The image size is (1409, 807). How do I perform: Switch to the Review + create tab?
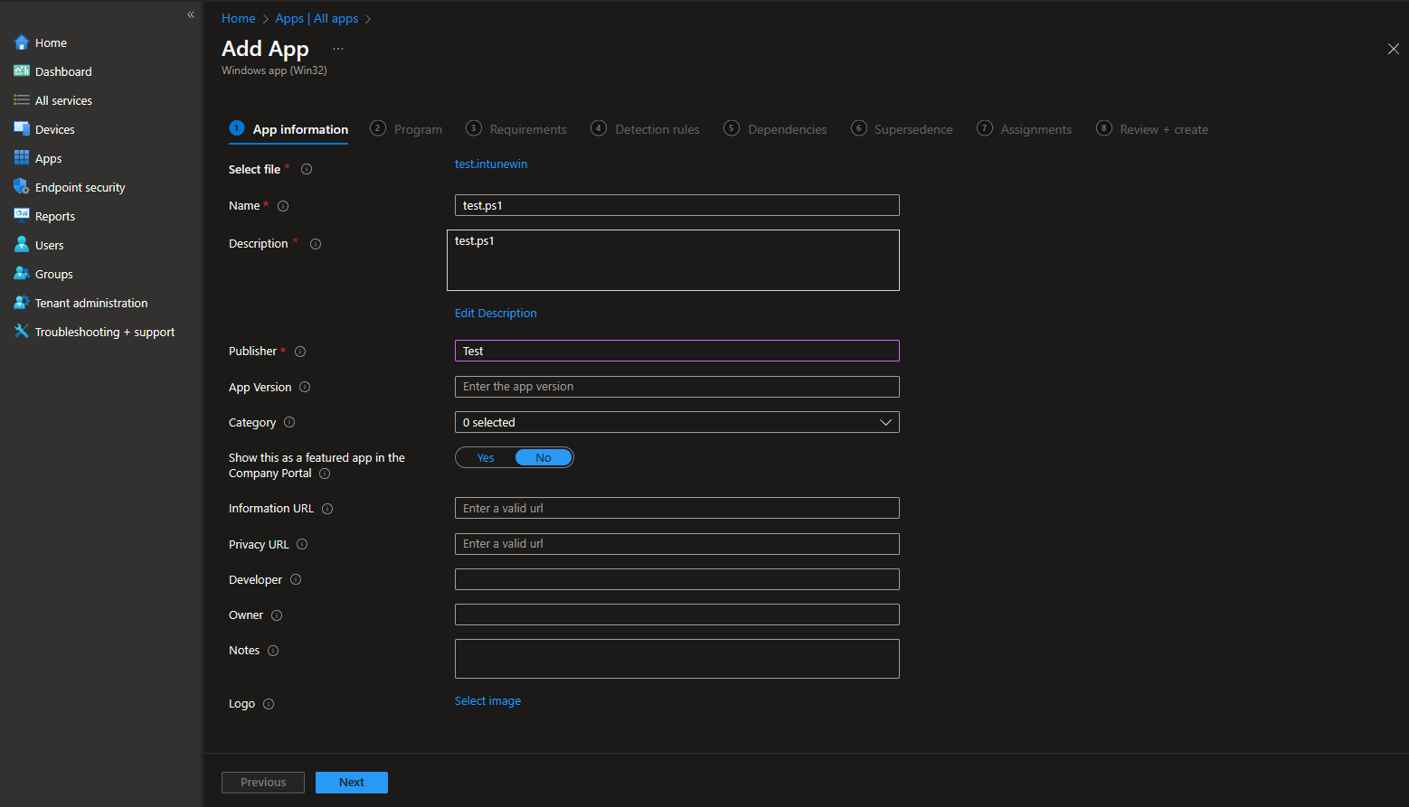[x=1152, y=129]
